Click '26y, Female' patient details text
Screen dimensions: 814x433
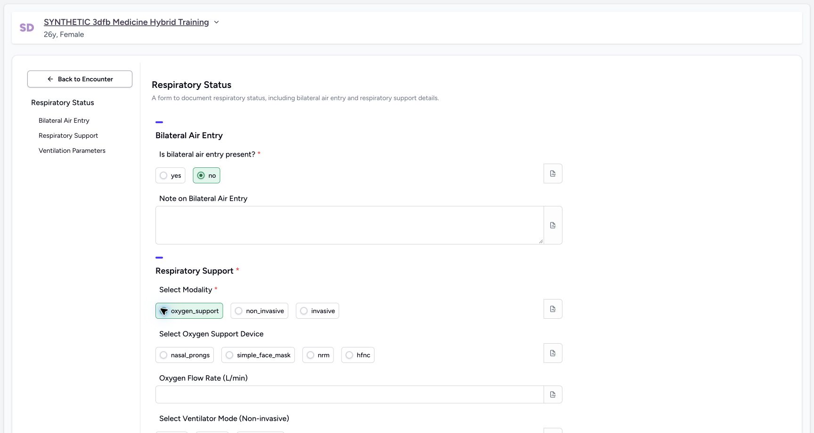click(64, 34)
